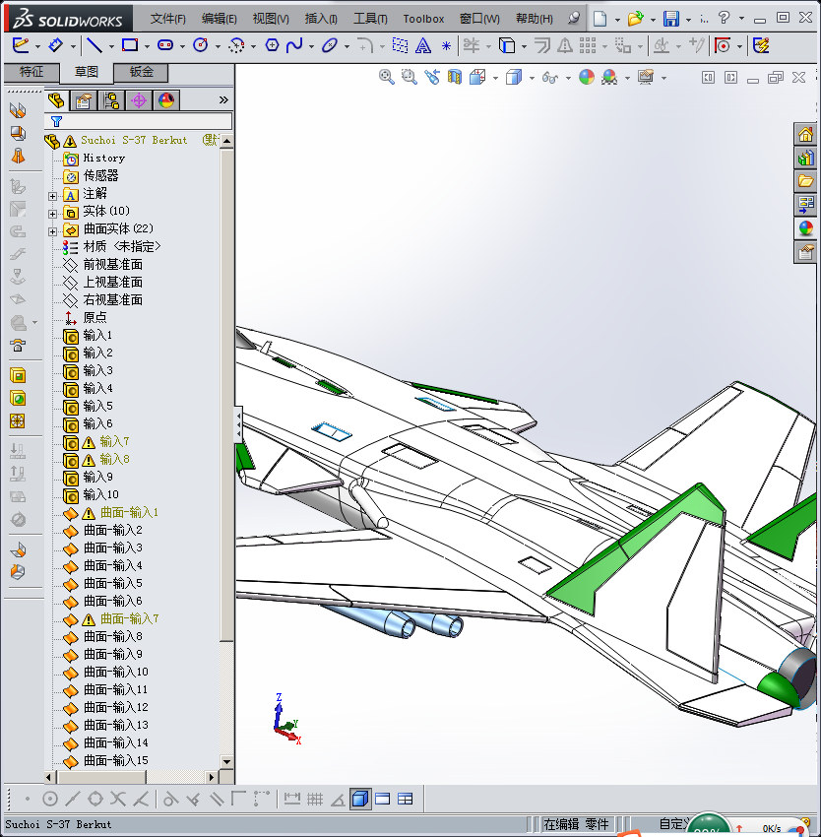821x837 pixels.
Task: Select the Line sketch tool
Action: (95, 45)
